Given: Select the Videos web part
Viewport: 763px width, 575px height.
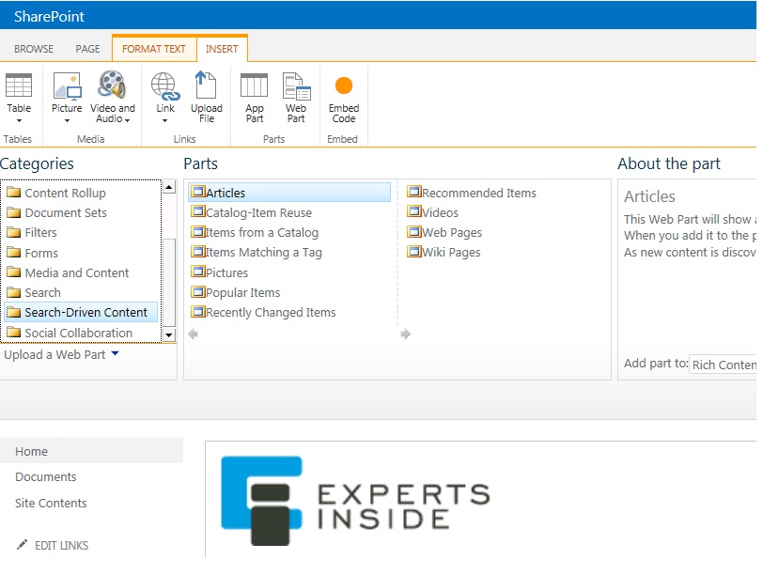Looking at the screenshot, I should (437, 212).
